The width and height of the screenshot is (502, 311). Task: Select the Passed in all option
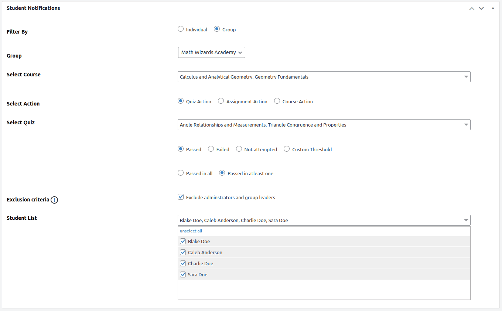(181, 173)
